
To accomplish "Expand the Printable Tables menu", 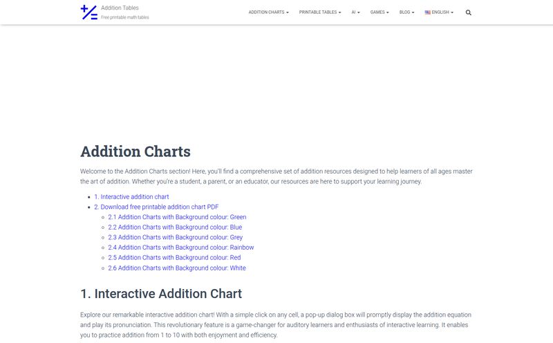I will 320,12.
